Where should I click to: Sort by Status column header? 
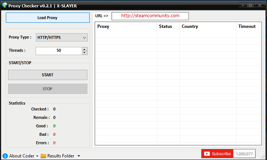[x=168, y=26]
